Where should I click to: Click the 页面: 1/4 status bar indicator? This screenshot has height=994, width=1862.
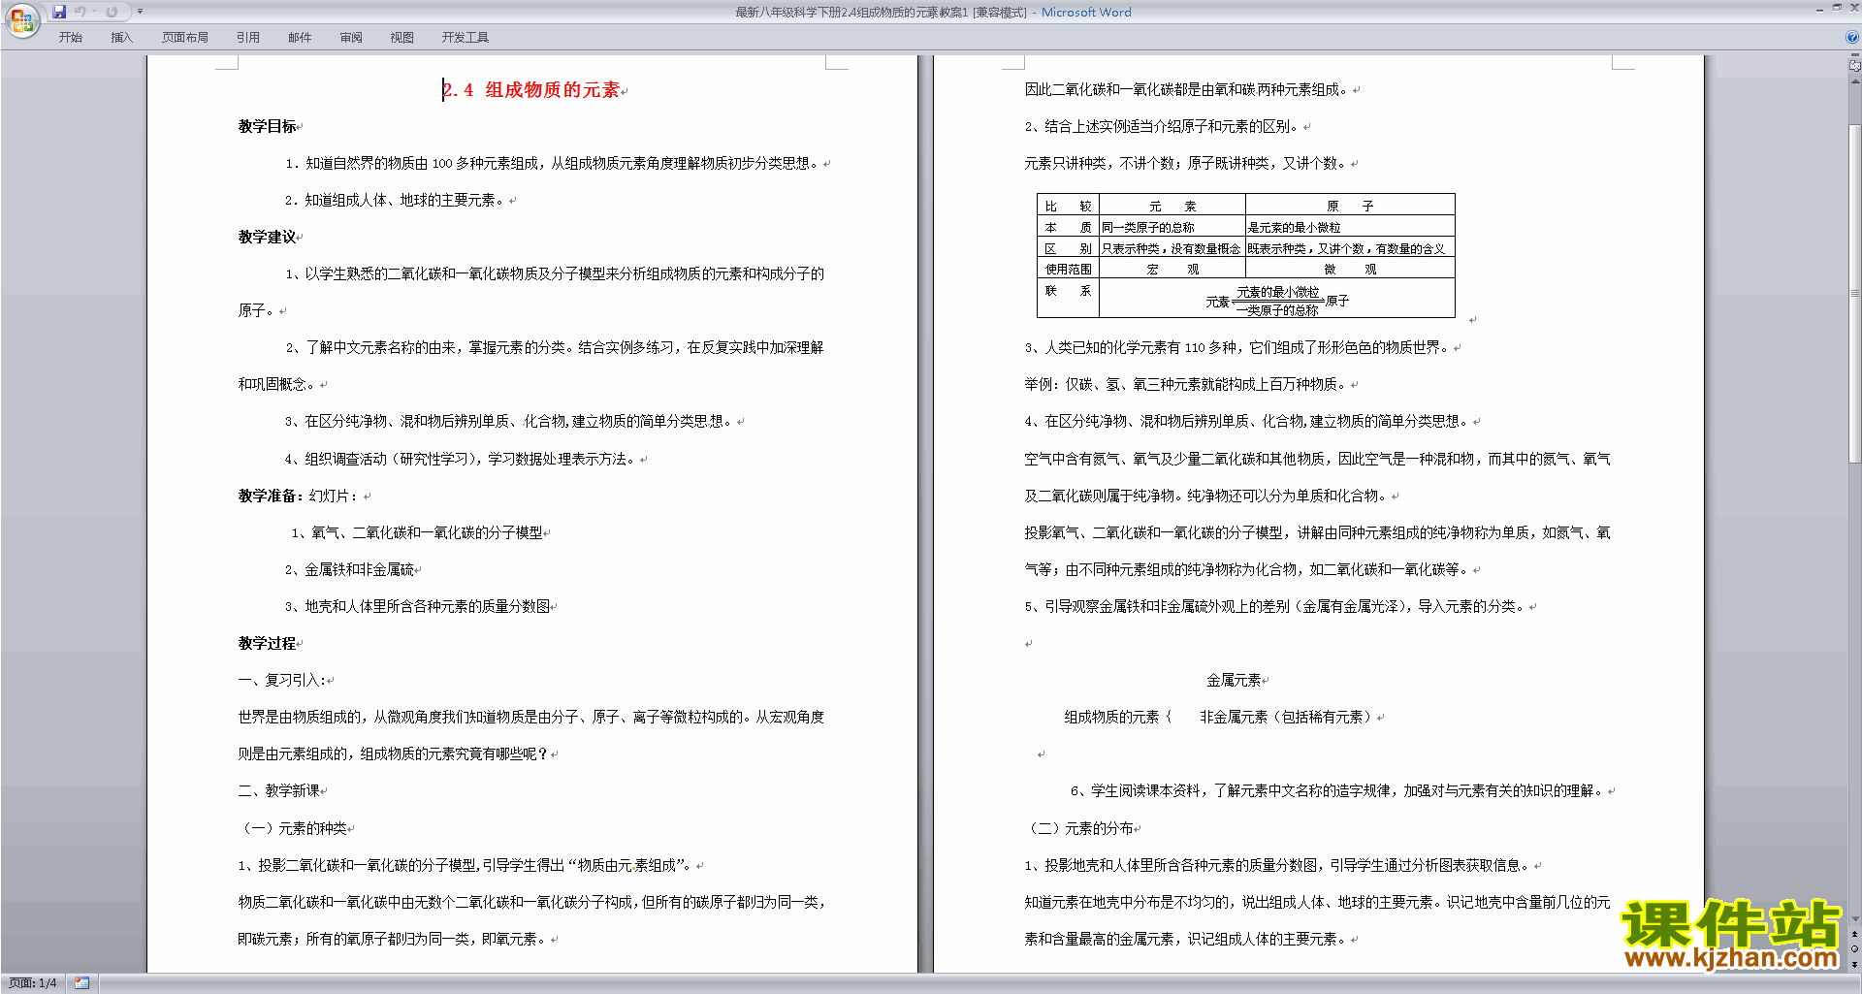click(x=33, y=983)
